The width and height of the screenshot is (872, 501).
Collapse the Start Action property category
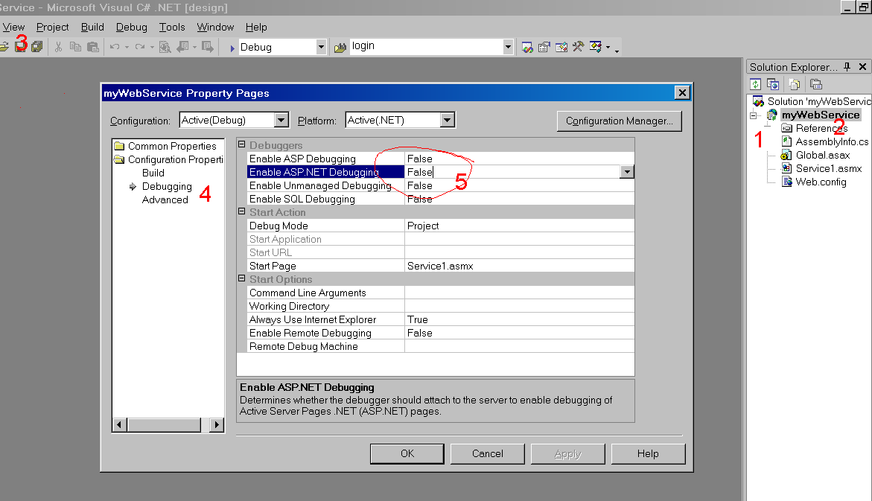[x=242, y=211]
